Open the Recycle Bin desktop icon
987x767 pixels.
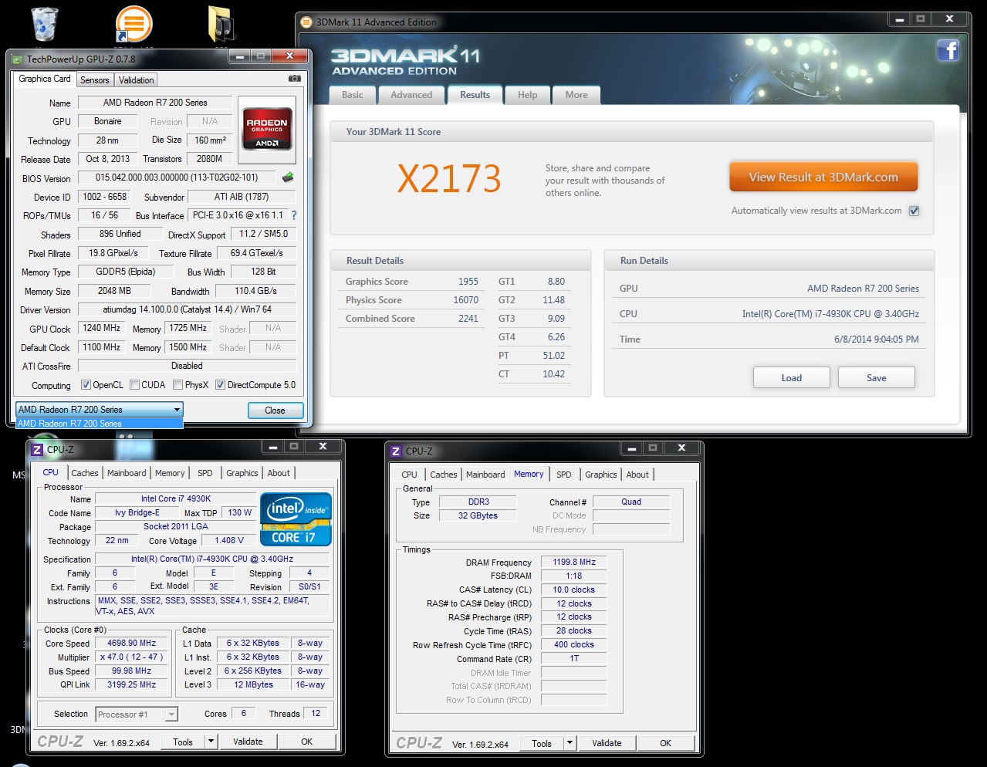pyautogui.click(x=44, y=24)
